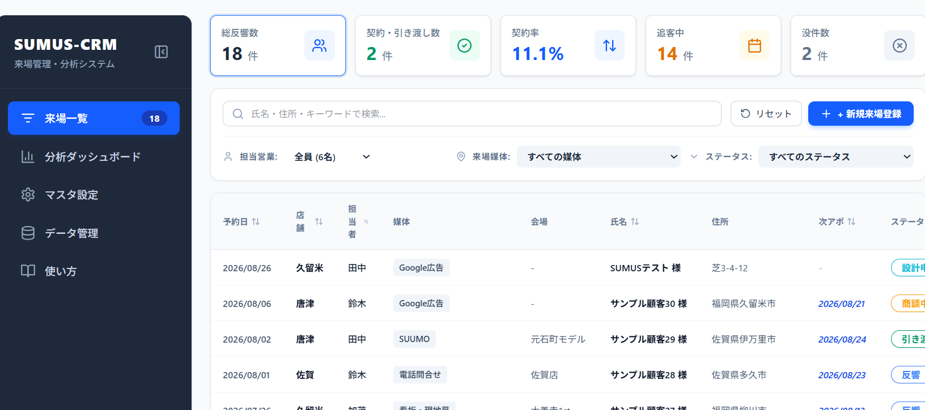Click the 住所 column header

click(720, 221)
